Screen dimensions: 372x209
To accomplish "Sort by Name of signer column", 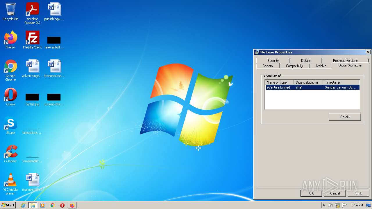I will [x=279, y=82].
